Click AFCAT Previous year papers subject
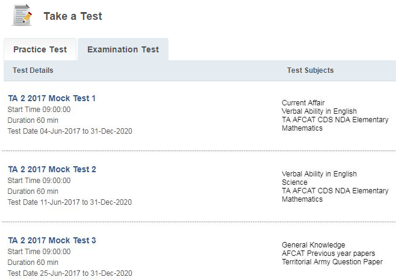The height and width of the screenshot is (280, 396). pyautogui.click(x=329, y=254)
